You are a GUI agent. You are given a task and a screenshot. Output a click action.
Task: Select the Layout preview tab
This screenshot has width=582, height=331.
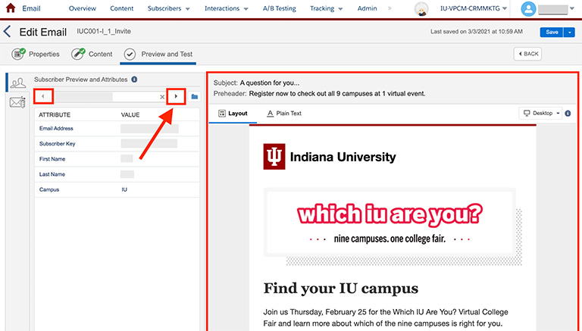point(233,113)
